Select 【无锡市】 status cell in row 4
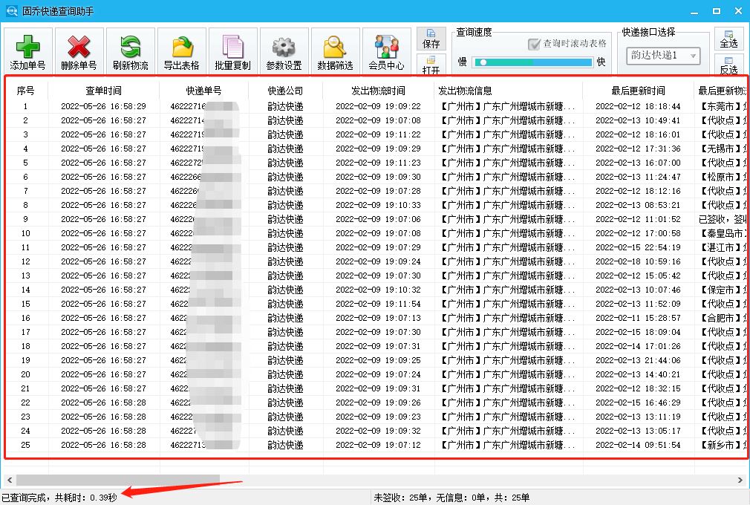 point(723,149)
